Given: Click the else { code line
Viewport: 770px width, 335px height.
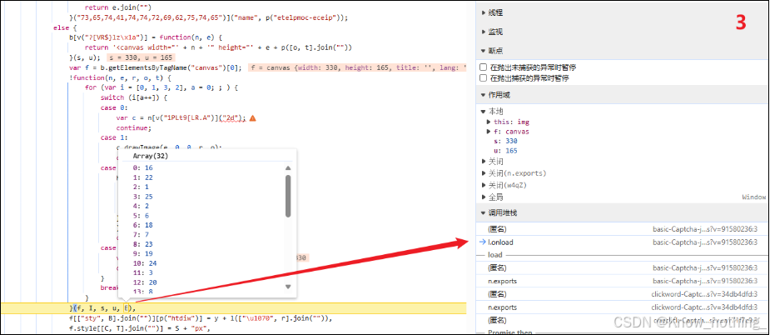Looking at the screenshot, I should pos(64,28).
